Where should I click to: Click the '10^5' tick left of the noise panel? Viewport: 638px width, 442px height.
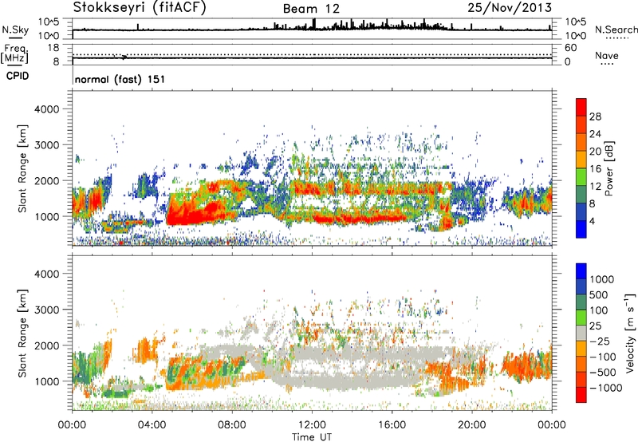click(x=49, y=22)
